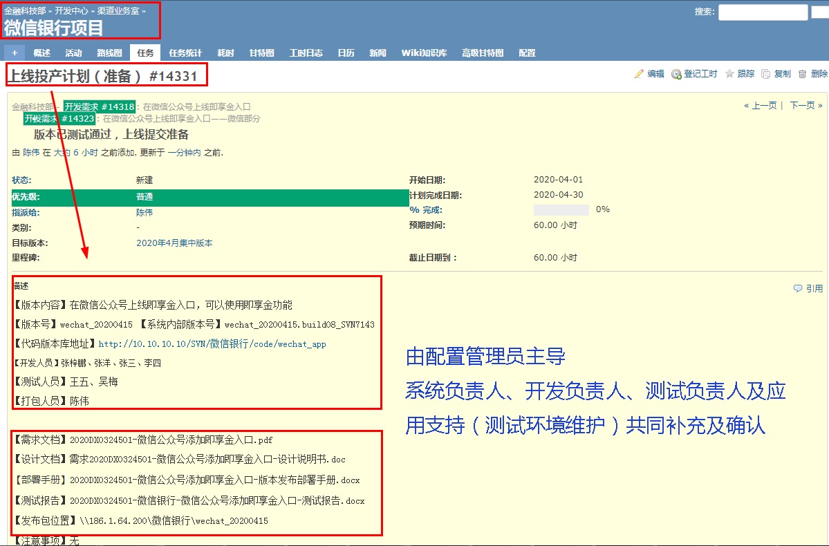Open the SVN code repository URL
This screenshot has width=829, height=546.
(x=212, y=344)
